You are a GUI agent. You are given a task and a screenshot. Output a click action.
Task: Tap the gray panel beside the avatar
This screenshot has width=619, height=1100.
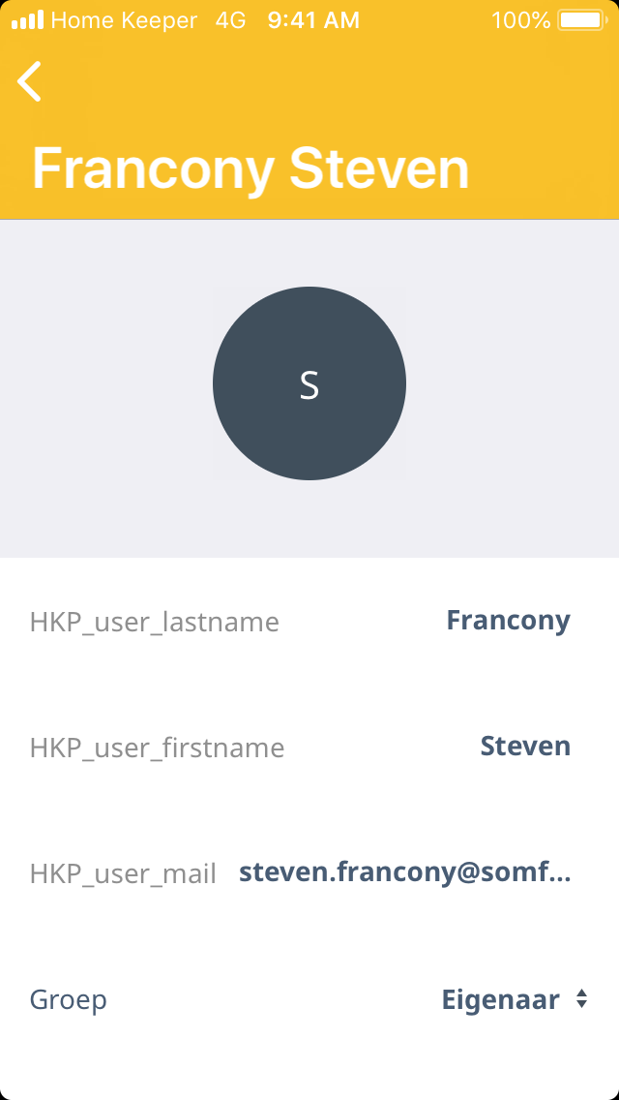tap(106, 387)
